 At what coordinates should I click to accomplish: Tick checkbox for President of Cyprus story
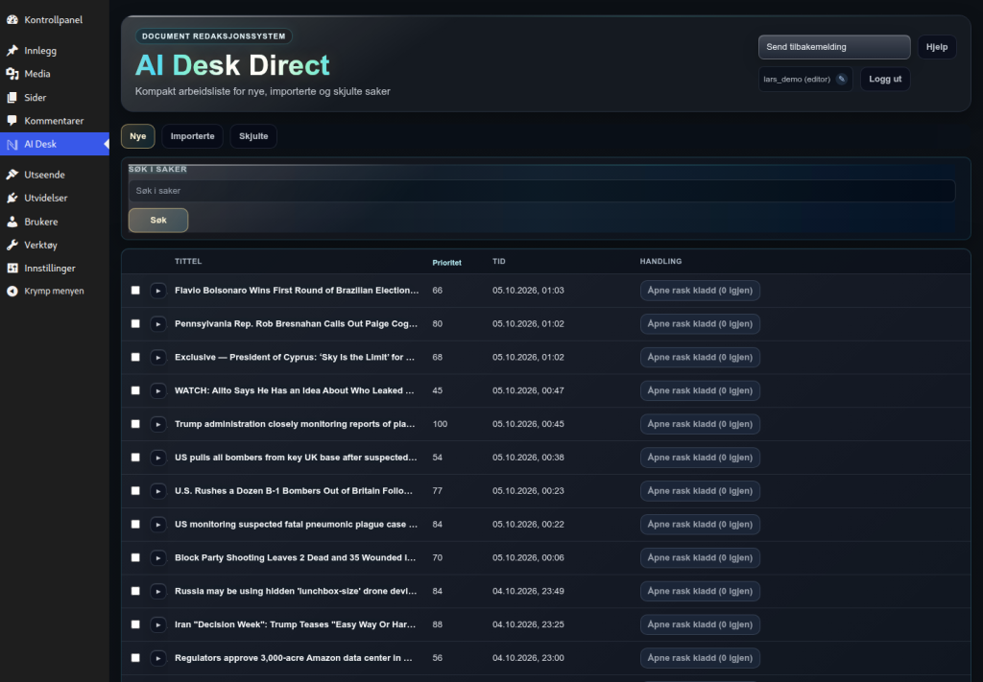pyautogui.click(x=135, y=357)
